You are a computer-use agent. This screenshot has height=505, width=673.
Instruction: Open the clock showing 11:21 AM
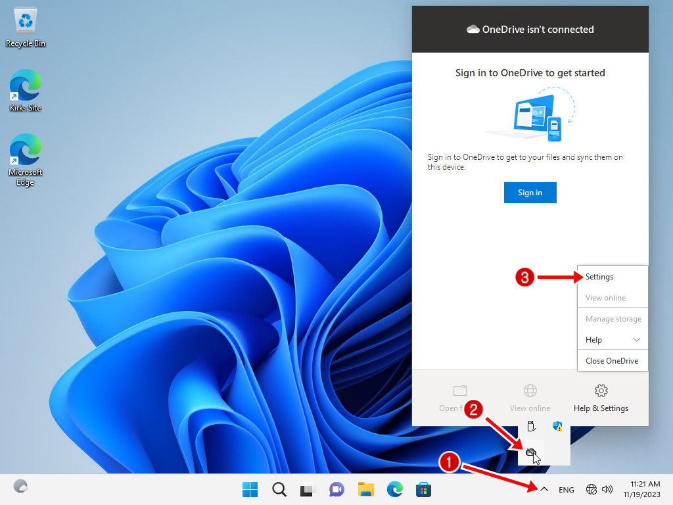[x=641, y=489]
